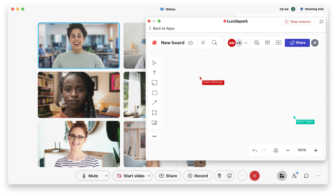Toggle Start video camera
335x195 pixels.
(x=131, y=176)
